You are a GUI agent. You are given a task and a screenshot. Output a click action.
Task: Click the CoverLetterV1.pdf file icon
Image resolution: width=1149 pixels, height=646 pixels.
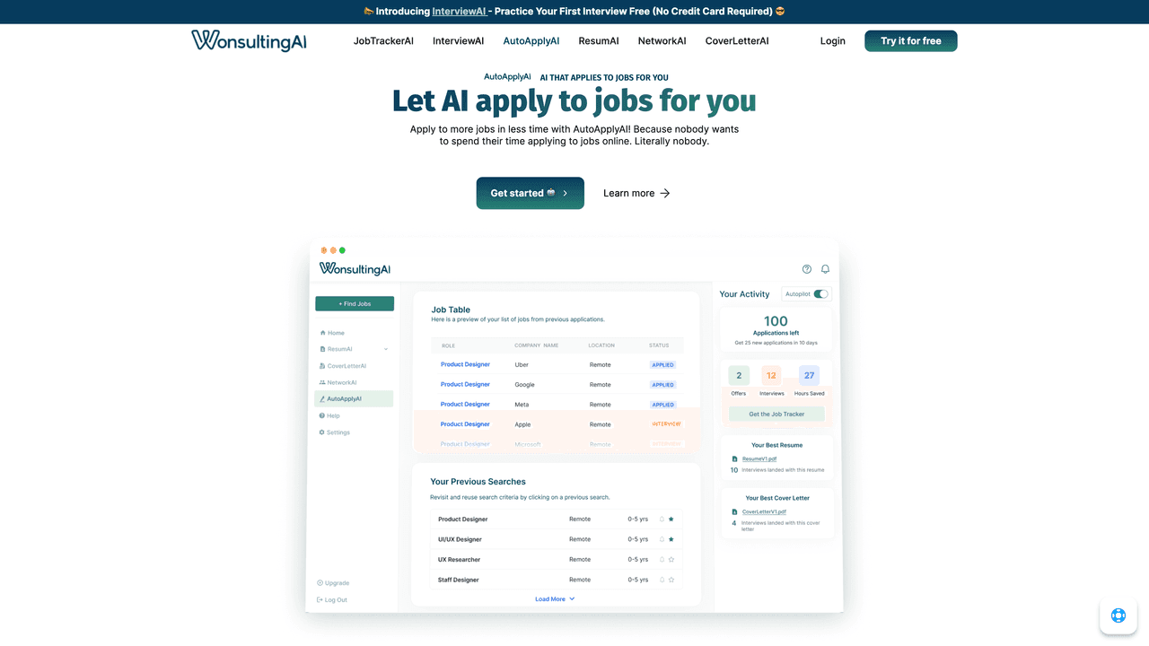coord(734,511)
